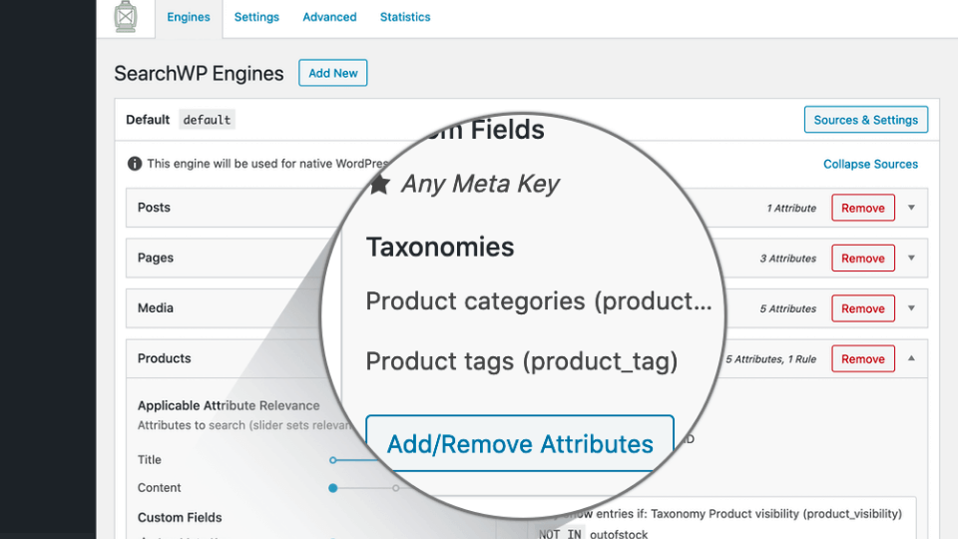Remove the Pages source
This screenshot has width=958, height=539.
[x=862, y=258]
